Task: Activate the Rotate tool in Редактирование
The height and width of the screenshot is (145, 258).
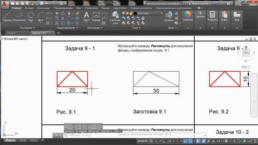Action: click(63, 13)
